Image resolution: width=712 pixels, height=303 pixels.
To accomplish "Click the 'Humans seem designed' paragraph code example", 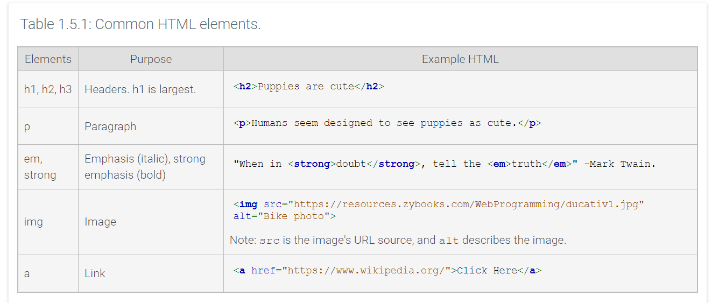I will [x=387, y=123].
